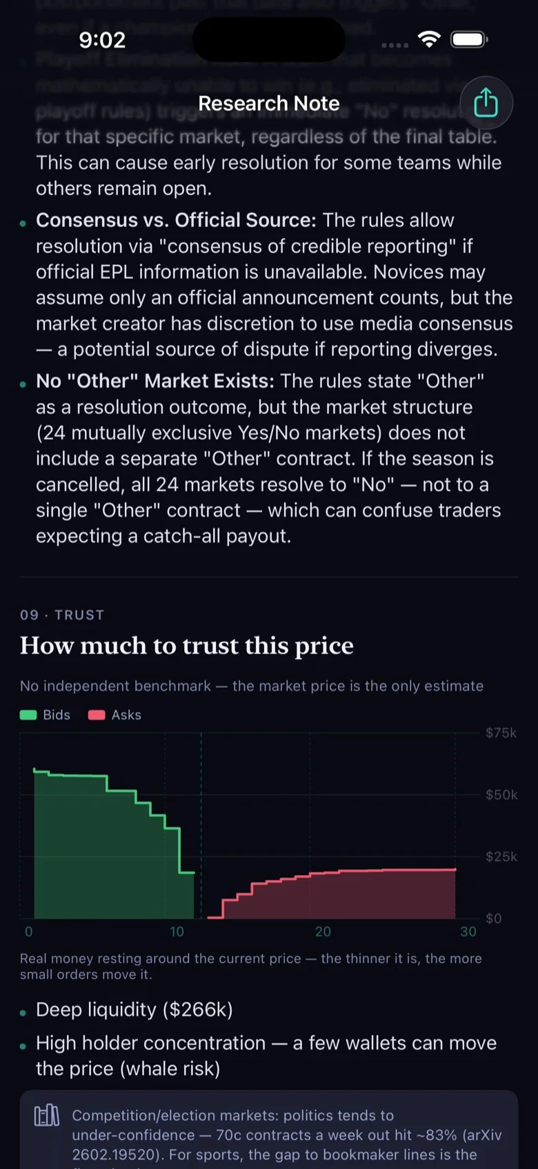Tap the Deep liquidity ($266k) bullet
The width and height of the screenshot is (538, 1169).
pyautogui.click(x=134, y=1010)
